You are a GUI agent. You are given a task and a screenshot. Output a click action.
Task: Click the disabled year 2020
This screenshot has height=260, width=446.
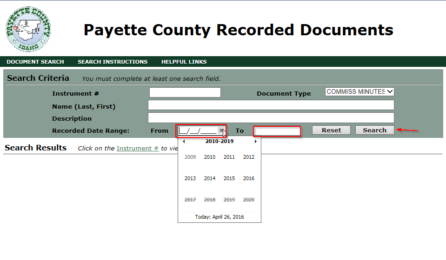pyautogui.click(x=249, y=200)
